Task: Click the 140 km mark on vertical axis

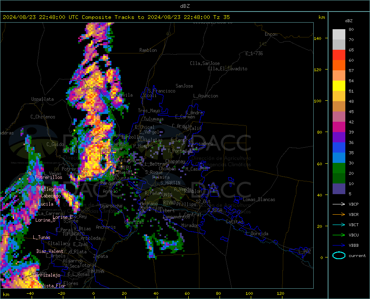Action: (x=317, y=38)
